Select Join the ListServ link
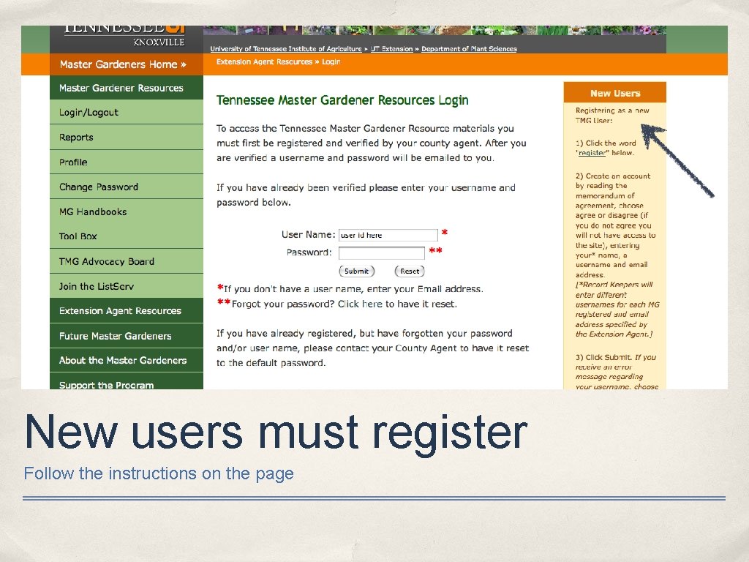This screenshot has width=749, height=562. pyautogui.click(x=127, y=286)
